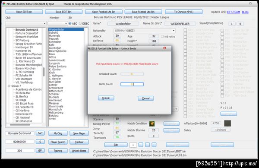The width and height of the screenshot is (259, 168).
Task: Select the DESC sort radio button
Action: point(80,23)
